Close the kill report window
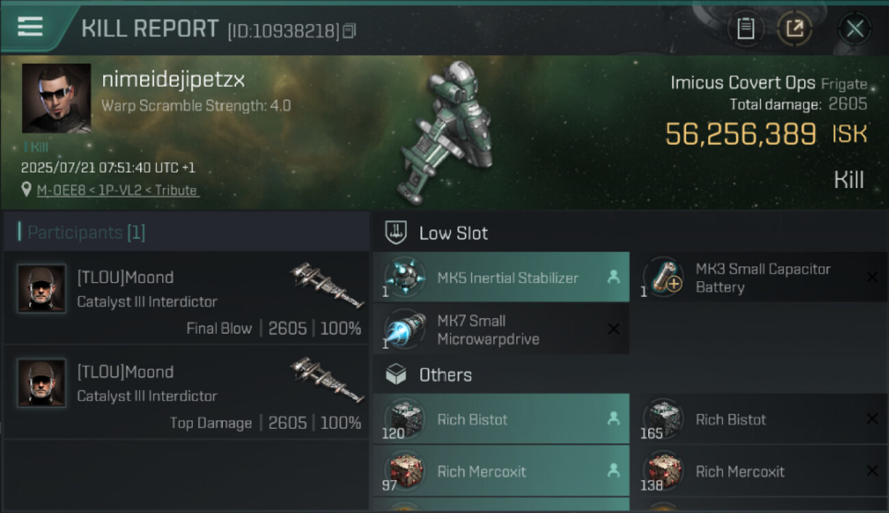 [x=855, y=29]
